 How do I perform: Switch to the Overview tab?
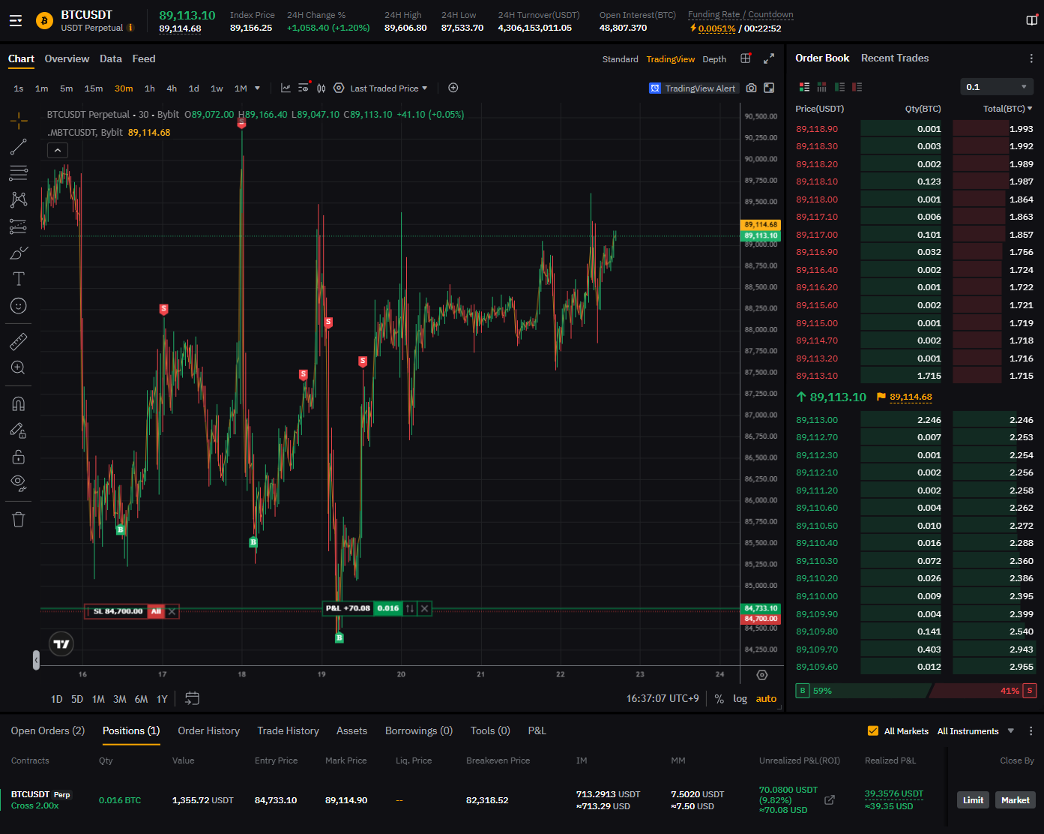coord(67,58)
